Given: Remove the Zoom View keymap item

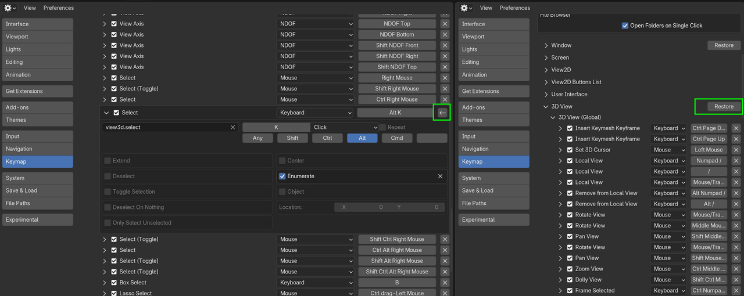Looking at the screenshot, I should tap(736, 269).
